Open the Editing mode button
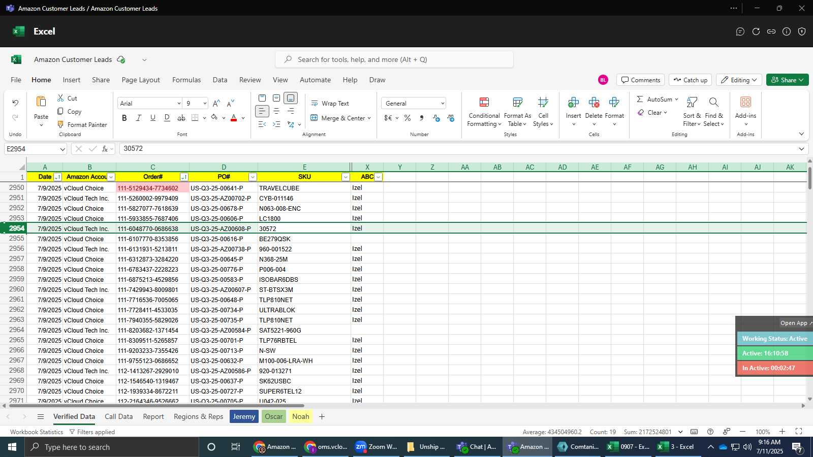Image resolution: width=813 pixels, height=457 pixels. [739, 80]
